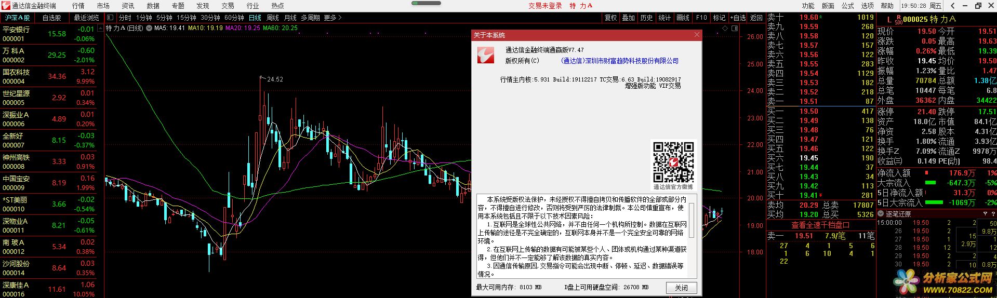Click 关闭 button in About dialog
This screenshot has height=298, width=997.
[681, 288]
